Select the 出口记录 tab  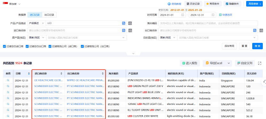(x=49, y=15)
